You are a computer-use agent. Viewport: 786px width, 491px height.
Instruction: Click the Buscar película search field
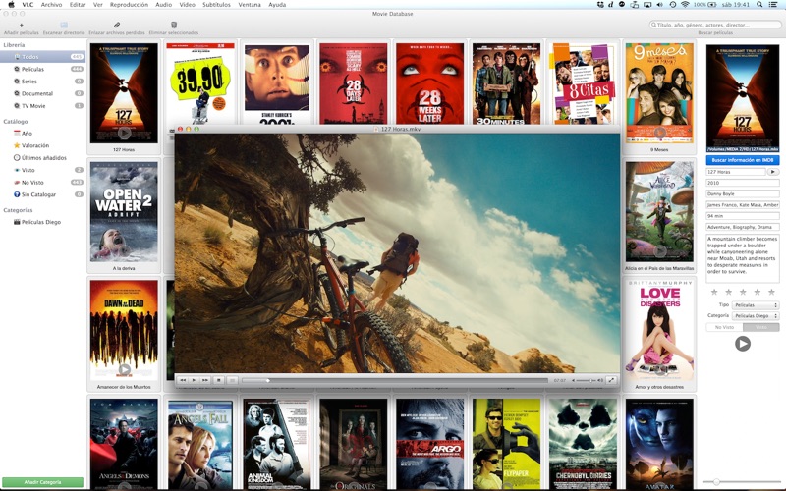click(x=715, y=25)
